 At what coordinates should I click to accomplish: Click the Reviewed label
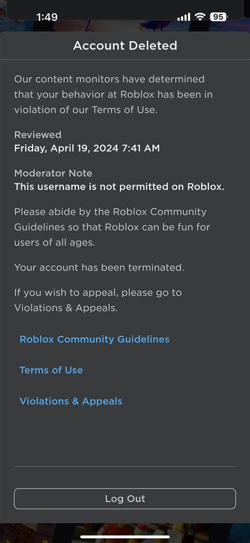point(37,135)
